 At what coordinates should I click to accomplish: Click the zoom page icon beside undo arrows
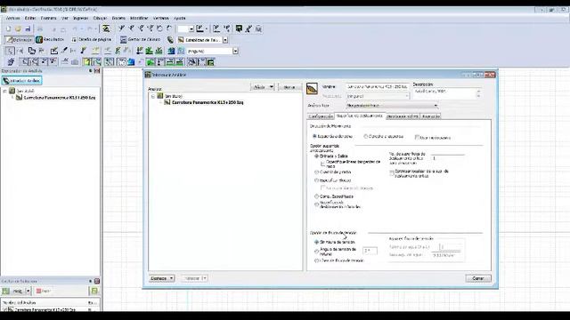point(106,28)
